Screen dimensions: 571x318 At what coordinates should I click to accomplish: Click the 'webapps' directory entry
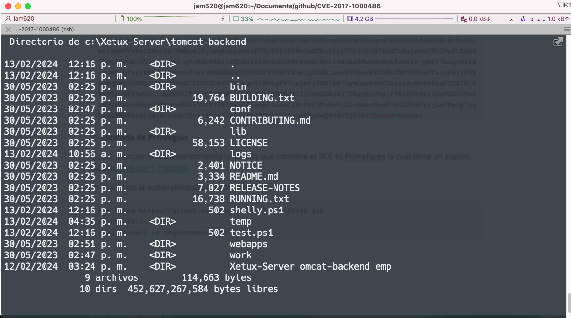pos(249,244)
